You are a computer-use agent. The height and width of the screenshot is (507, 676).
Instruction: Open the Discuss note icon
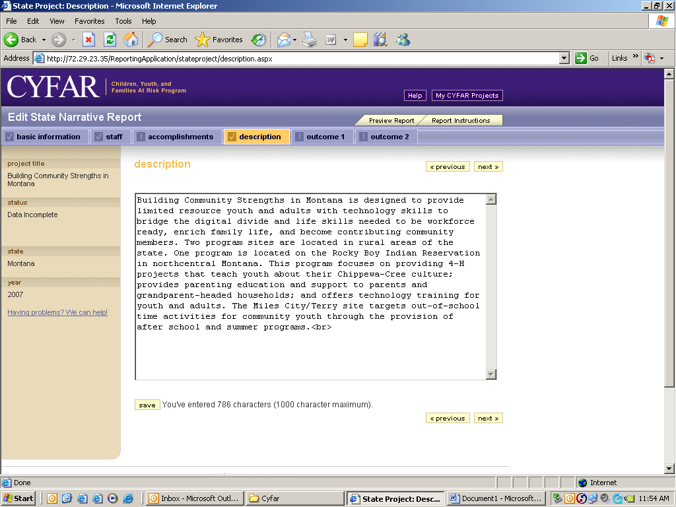pos(360,40)
